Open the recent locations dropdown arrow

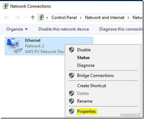click(26, 18)
